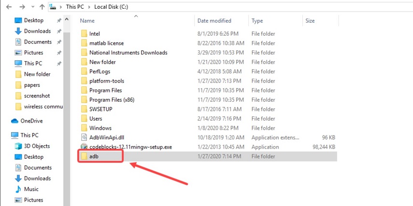Viewport: 413px width, 206px height.
Task: Click the Intel date 8/1/2019 6:26 PM
Action: [218, 34]
